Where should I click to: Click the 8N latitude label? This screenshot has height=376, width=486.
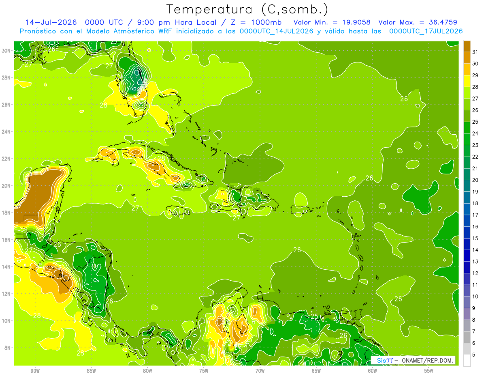click(x=8, y=348)
